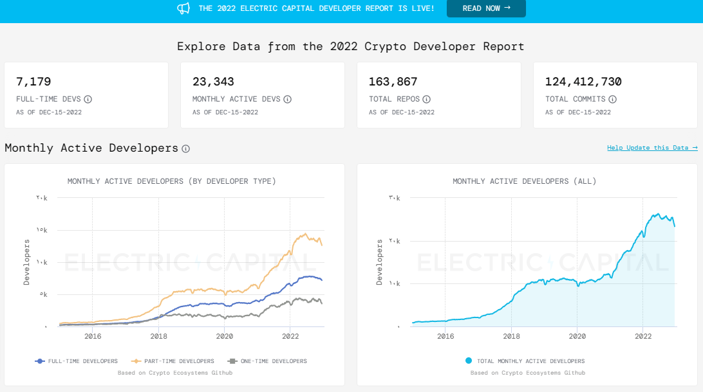Click the 2020 axis label on left chart
The width and height of the screenshot is (703, 392).
(x=225, y=336)
